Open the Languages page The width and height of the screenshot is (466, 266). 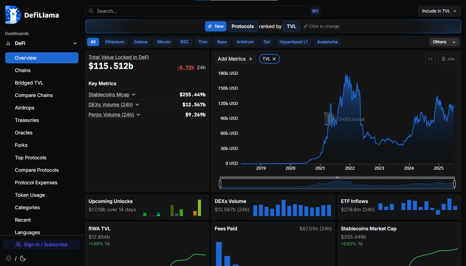42,232
